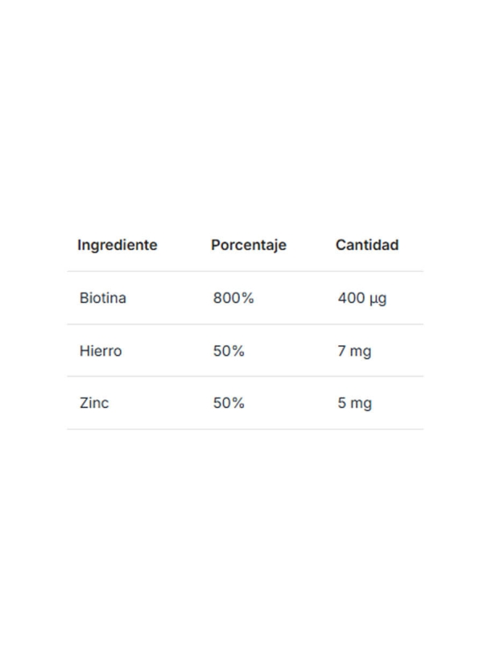
Task: Click the percent sign after 800
Action: [247, 298]
